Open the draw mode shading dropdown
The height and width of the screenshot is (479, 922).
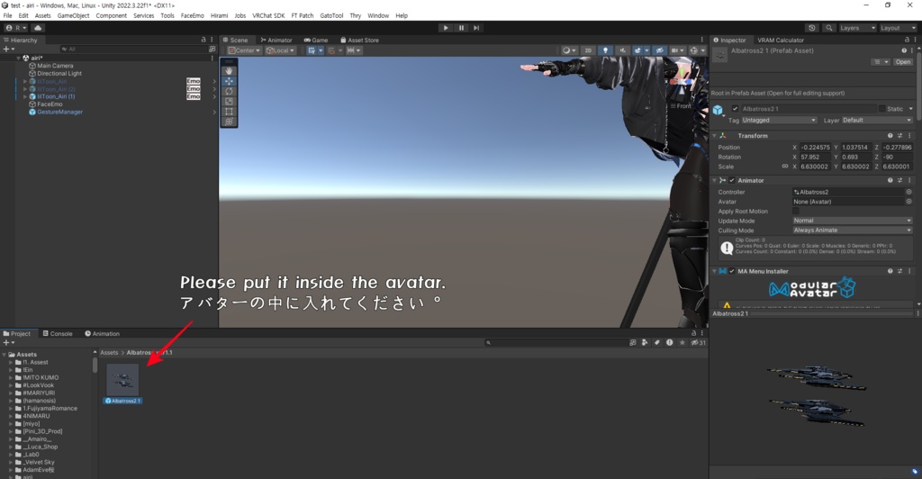coord(569,50)
